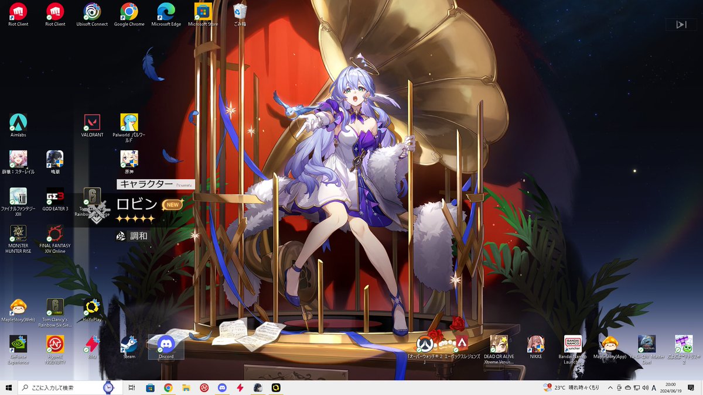703x395 pixels.
Task: Select the Aimlabs desktop icon
Action: pyautogui.click(x=18, y=125)
